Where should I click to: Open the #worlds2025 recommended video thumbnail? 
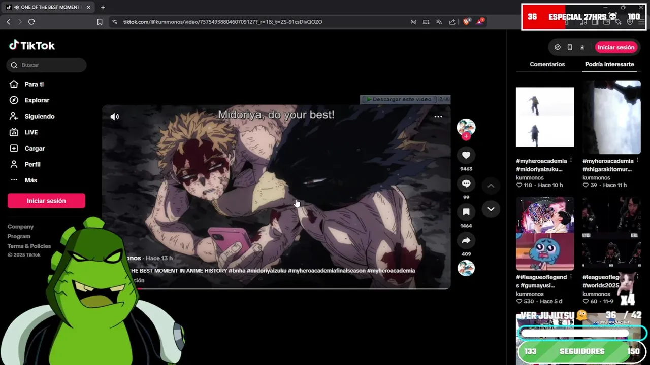pos(611,234)
